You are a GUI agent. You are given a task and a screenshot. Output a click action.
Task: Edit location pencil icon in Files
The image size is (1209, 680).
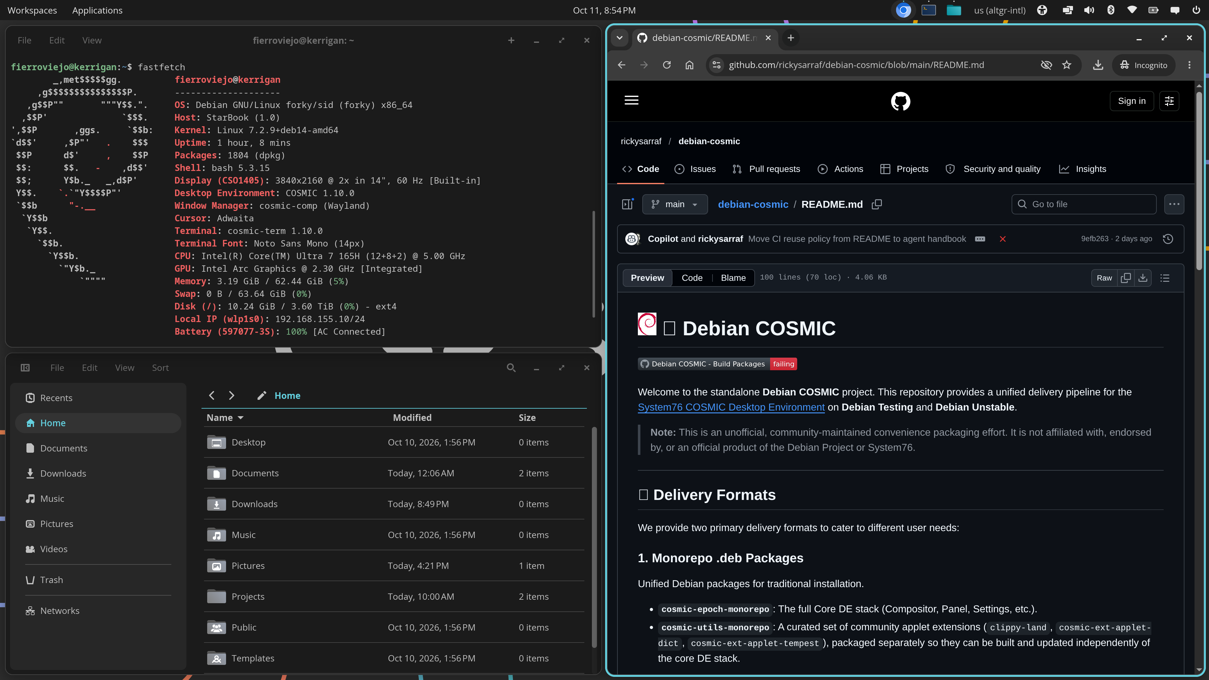[x=261, y=396]
